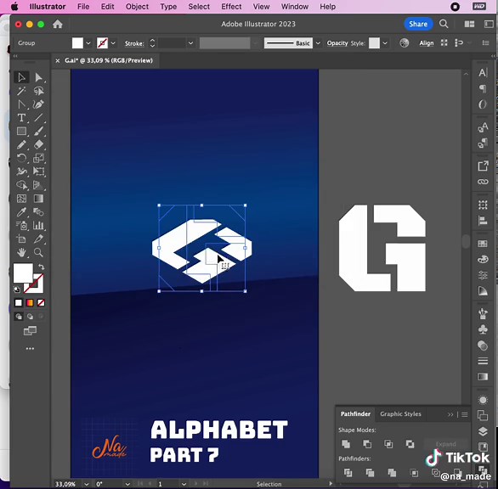
Task: Select the Shape Builder tool
Action: [x=21, y=185]
